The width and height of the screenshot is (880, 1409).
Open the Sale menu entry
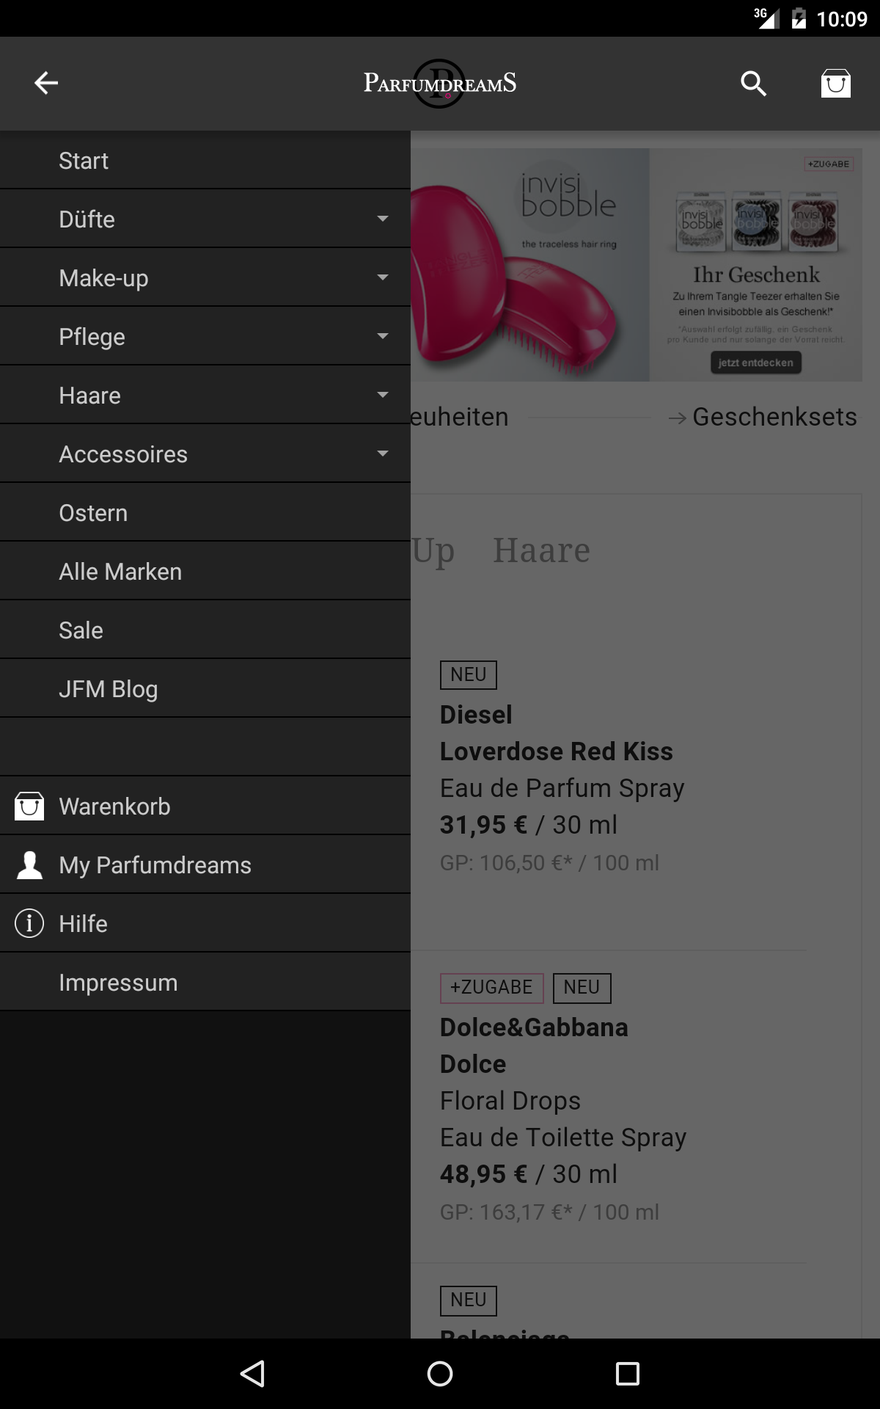[81, 630]
